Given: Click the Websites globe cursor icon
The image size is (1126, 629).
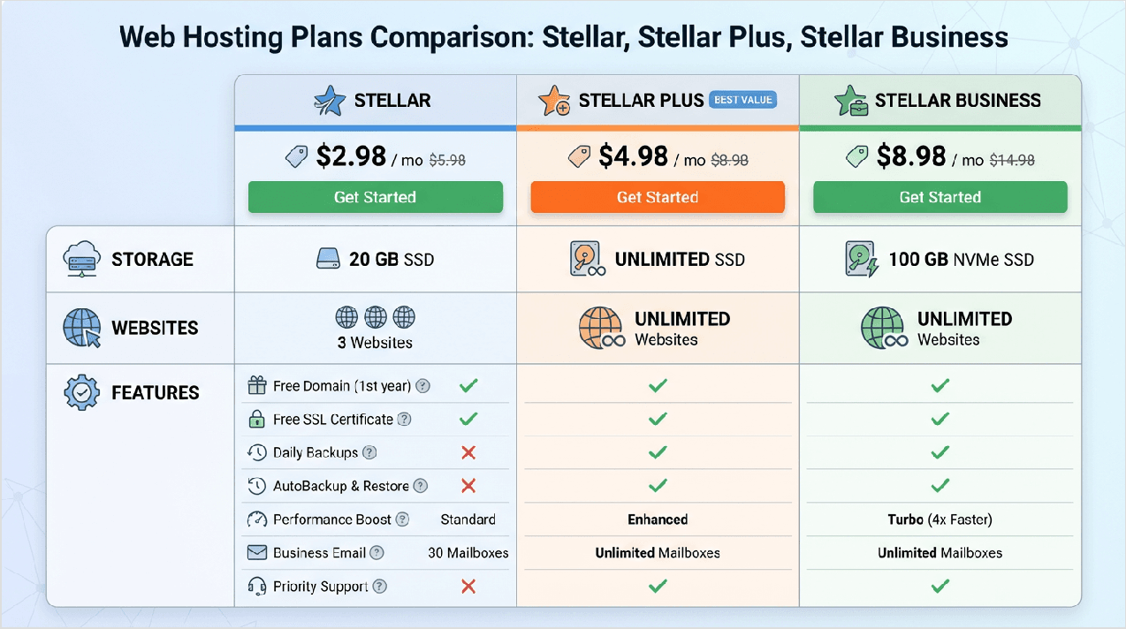Looking at the screenshot, I should tap(81, 329).
